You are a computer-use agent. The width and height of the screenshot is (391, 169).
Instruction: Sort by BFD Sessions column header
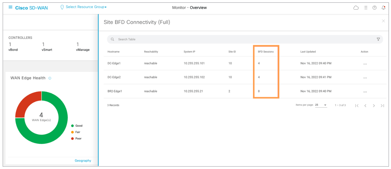(266, 52)
